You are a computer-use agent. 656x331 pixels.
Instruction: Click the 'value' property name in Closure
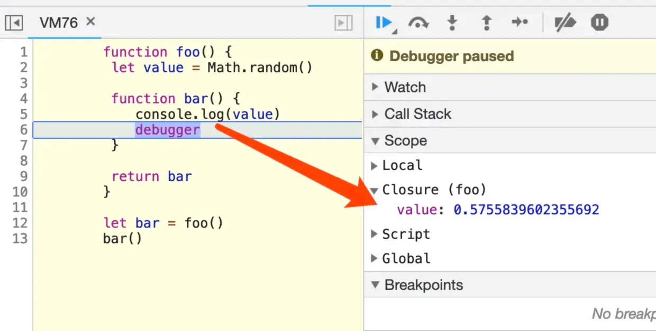point(417,210)
